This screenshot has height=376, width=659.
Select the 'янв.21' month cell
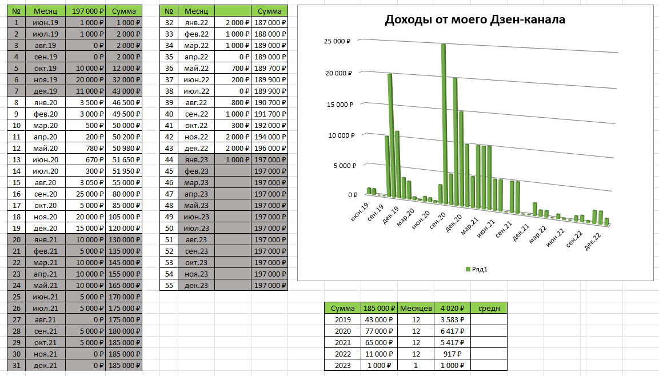coord(45,240)
